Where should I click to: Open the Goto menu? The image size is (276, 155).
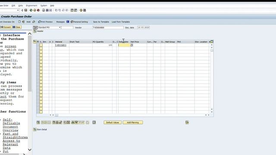[21, 6]
